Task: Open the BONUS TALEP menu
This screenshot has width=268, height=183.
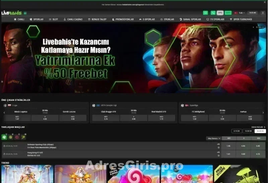Action: click(97, 19)
